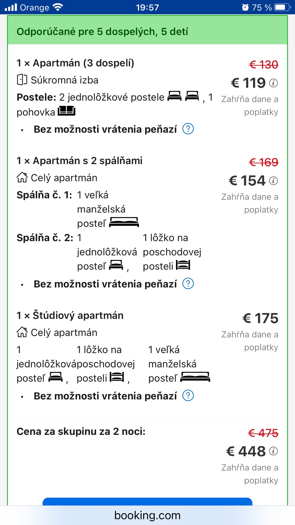Open help for first non-refundable note
The image size is (295, 525).
tap(188, 129)
